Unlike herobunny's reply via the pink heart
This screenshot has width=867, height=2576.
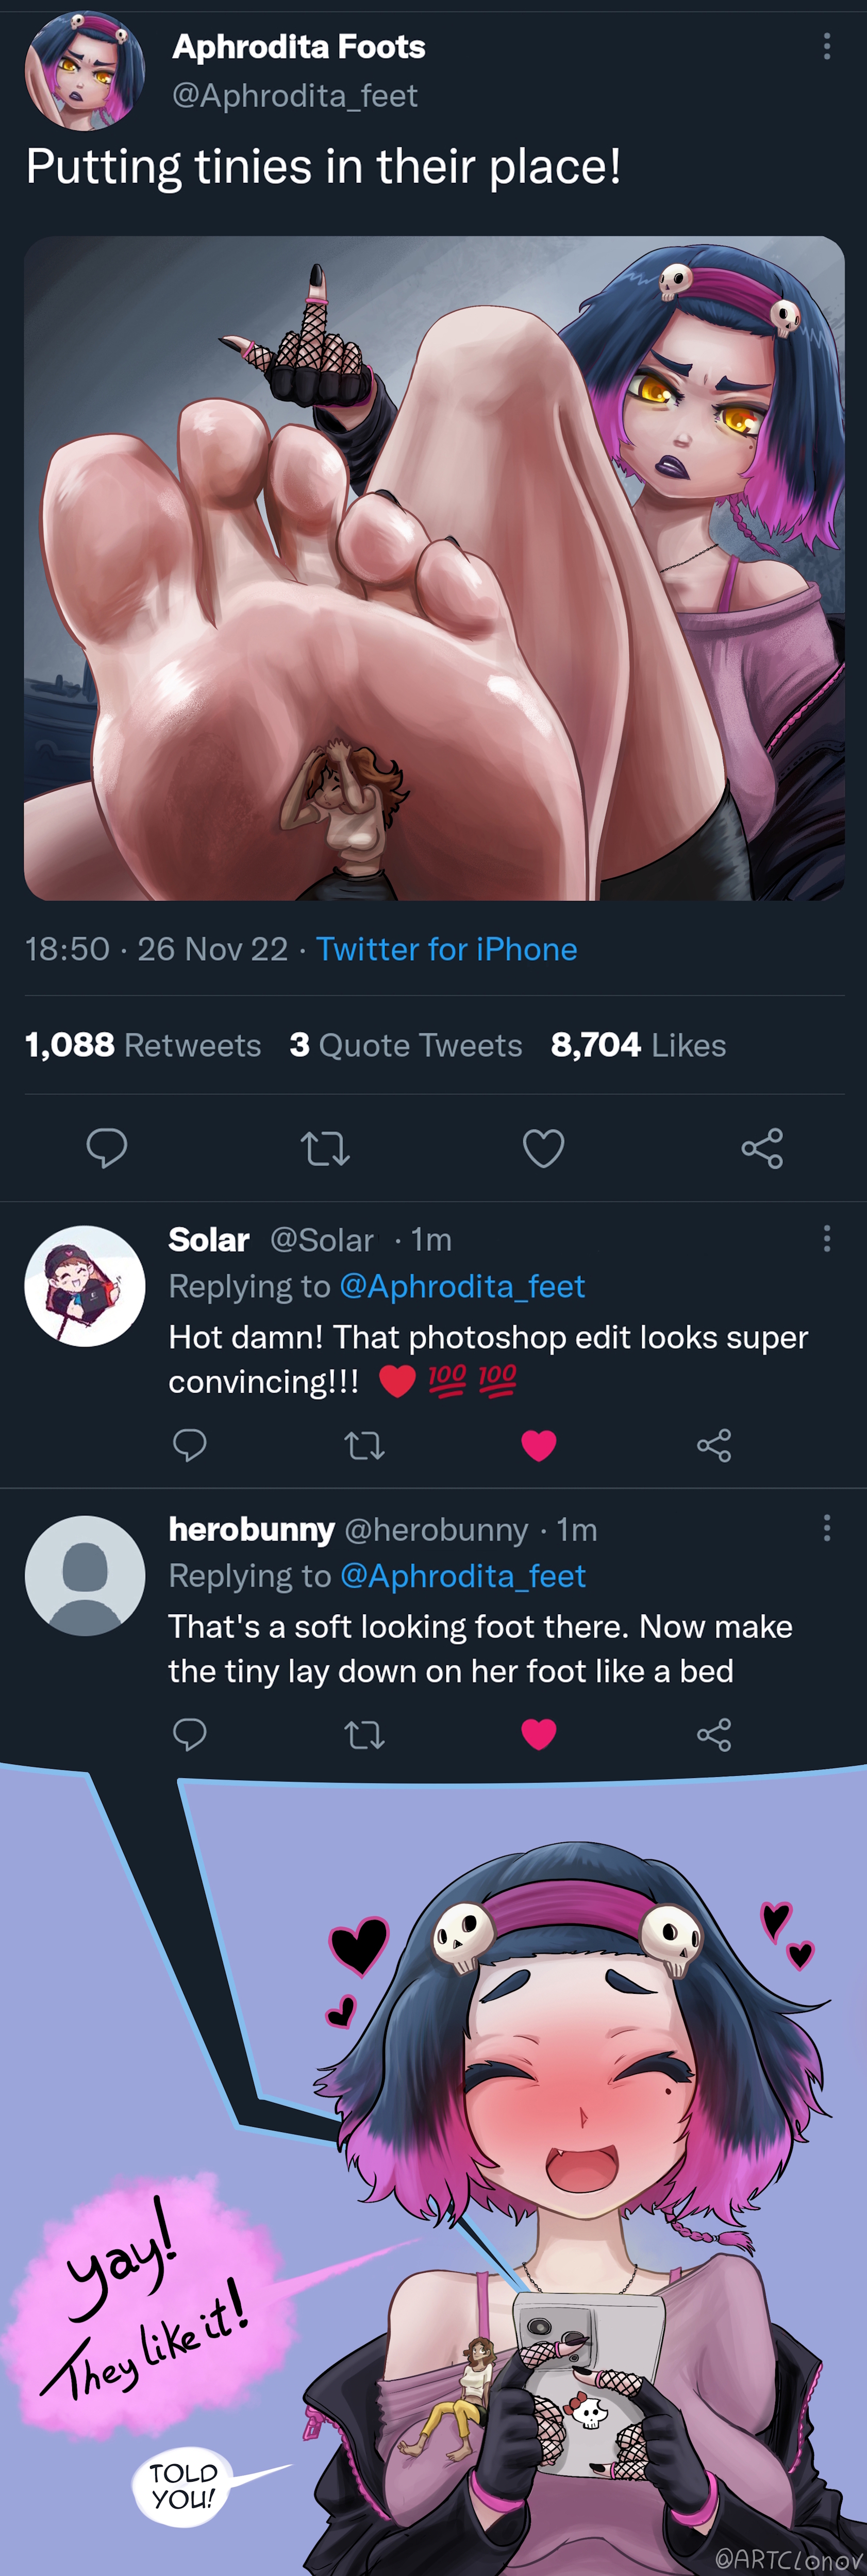(x=539, y=1734)
